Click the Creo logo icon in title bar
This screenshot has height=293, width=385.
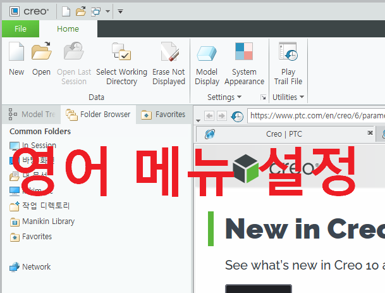tap(15, 11)
